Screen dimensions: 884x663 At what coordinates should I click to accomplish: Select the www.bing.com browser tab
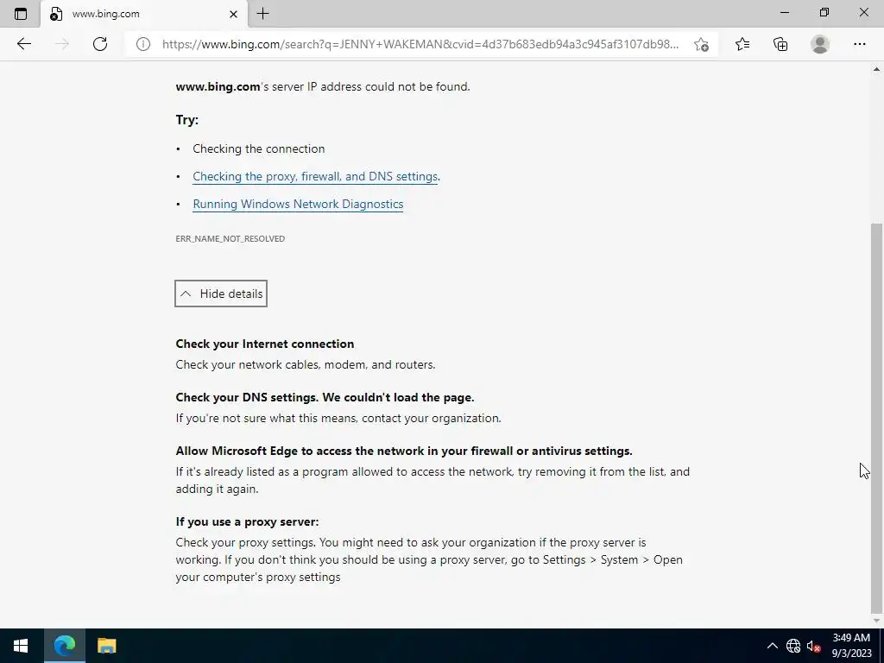144,14
